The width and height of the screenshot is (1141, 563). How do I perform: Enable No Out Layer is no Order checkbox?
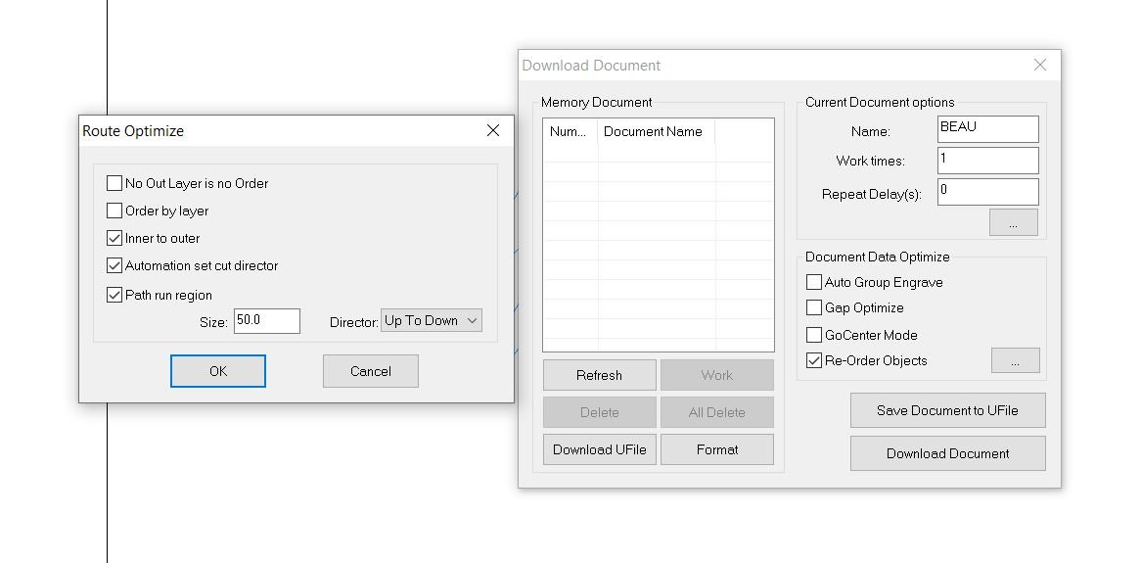114,183
